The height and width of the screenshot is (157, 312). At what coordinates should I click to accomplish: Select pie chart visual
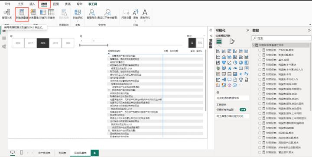[235, 63]
